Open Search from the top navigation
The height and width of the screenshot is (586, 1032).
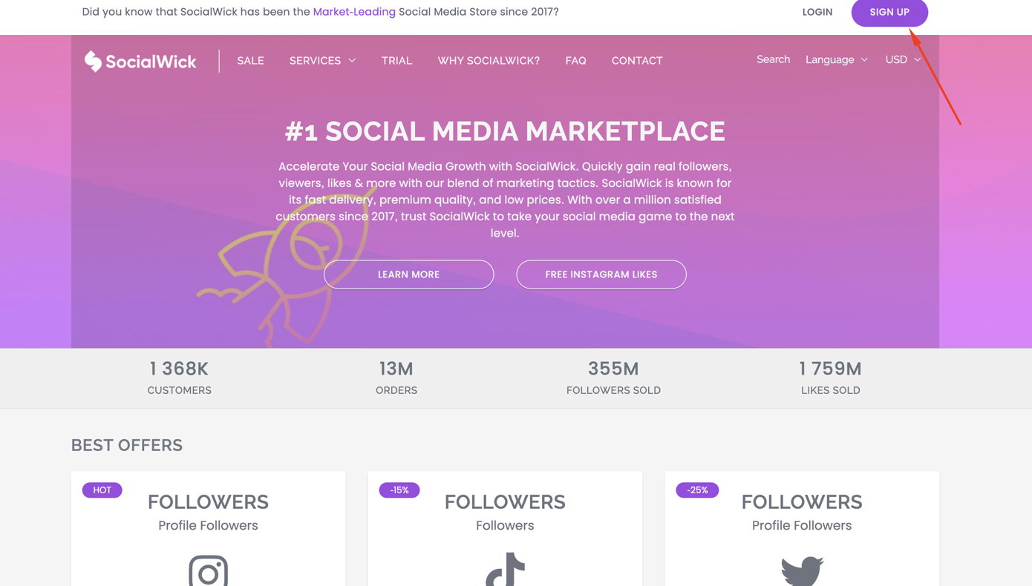773,59
